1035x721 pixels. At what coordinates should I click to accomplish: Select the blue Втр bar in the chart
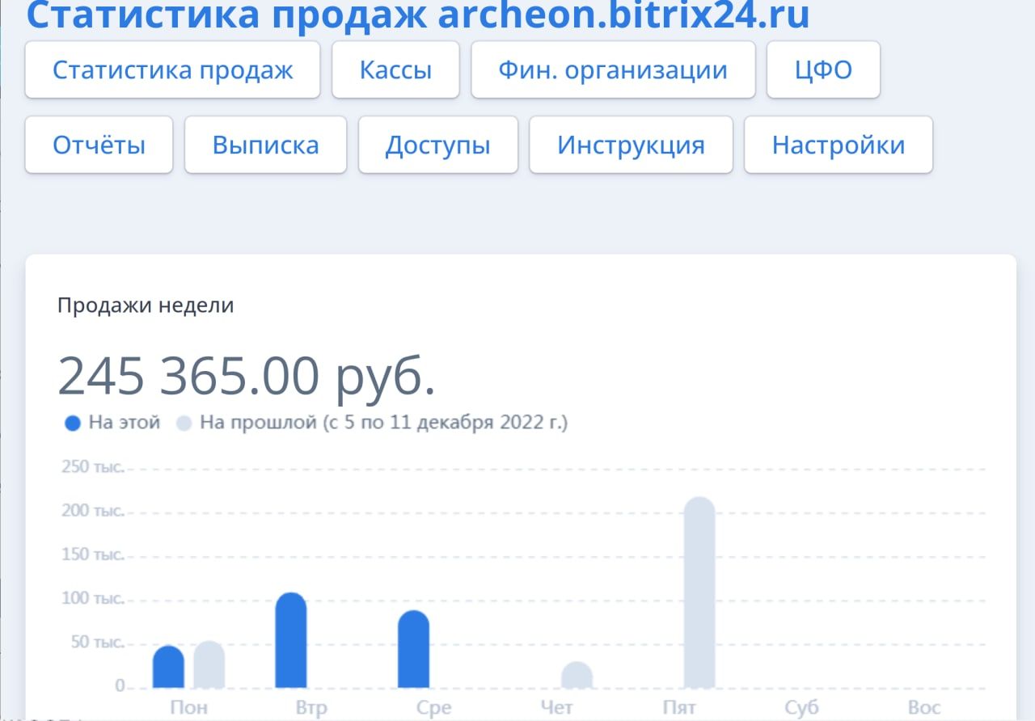pyautogui.click(x=291, y=640)
